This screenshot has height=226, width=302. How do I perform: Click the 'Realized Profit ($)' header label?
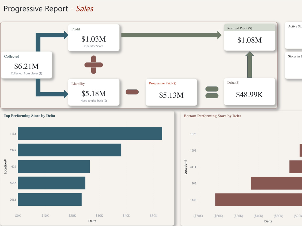[x=239, y=28]
